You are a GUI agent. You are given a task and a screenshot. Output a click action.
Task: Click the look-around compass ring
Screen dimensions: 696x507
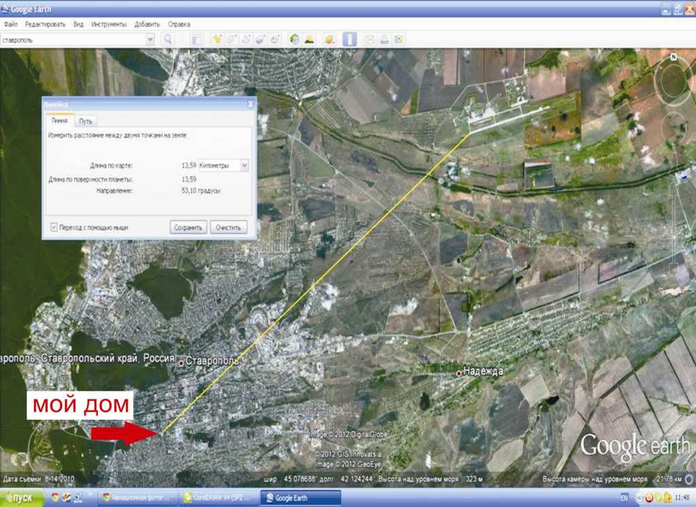coord(674,80)
